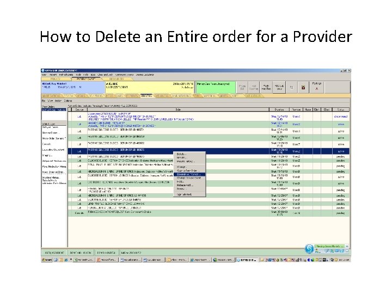
Task: Click the green Primary Care Team banner
Action: click(216, 87)
